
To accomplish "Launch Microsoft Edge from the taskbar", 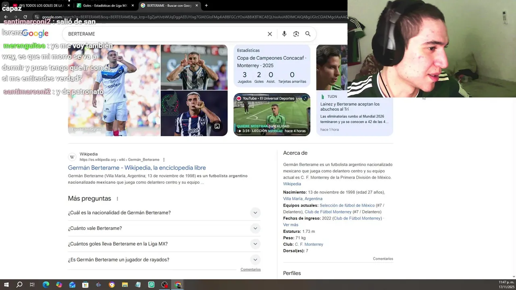I will 46,285.
